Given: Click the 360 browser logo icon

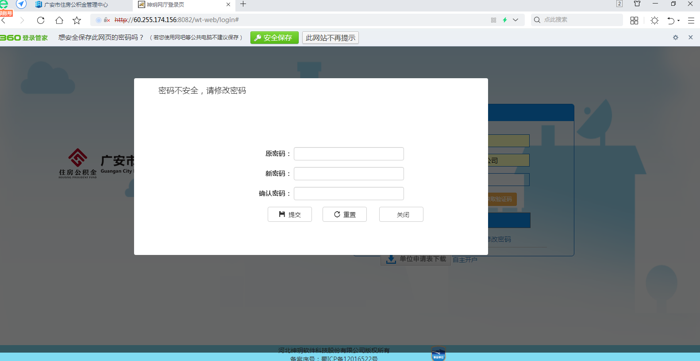Looking at the screenshot, I should (x=4, y=4).
